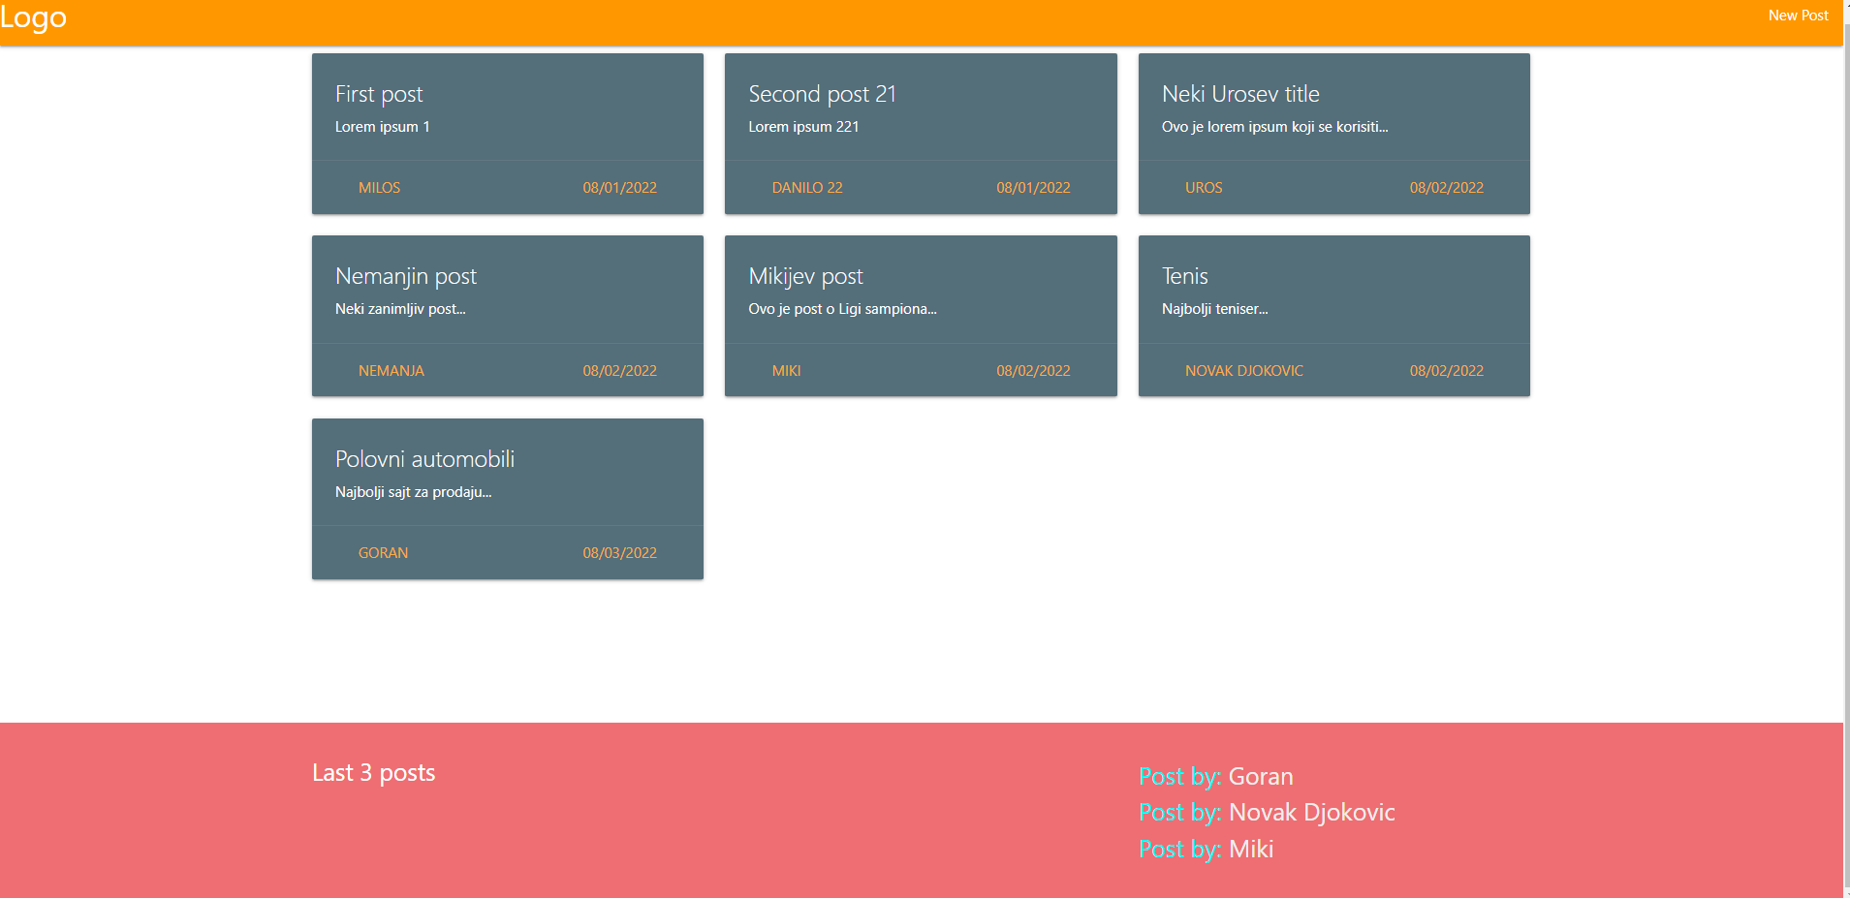The width and height of the screenshot is (1850, 898).
Task: Open the "Mikijev post" card
Action: point(805,276)
